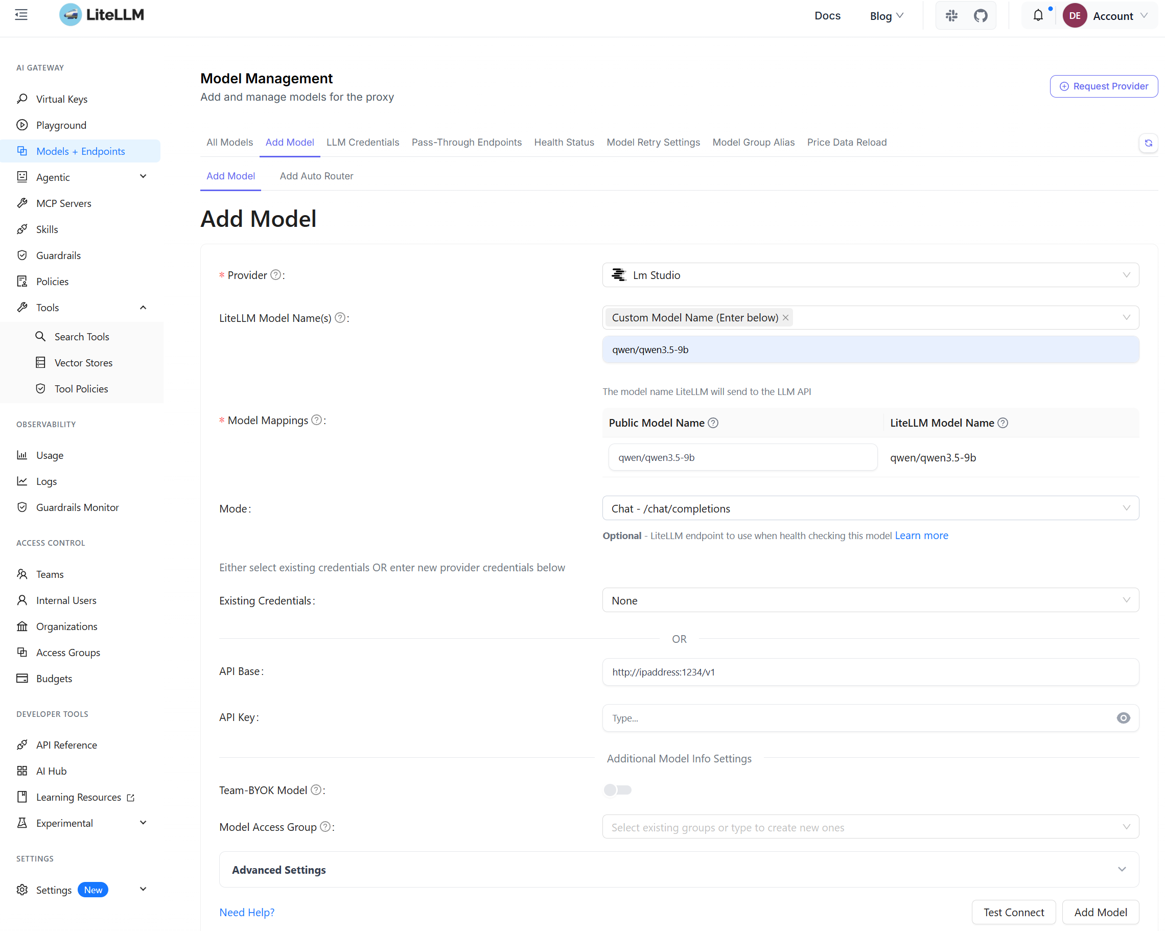Switch to the LLM Credentials tab
1165x931 pixels.
[x=363, y=142]
